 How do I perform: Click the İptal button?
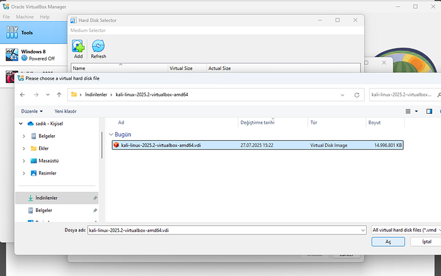[x=427, y=242]
